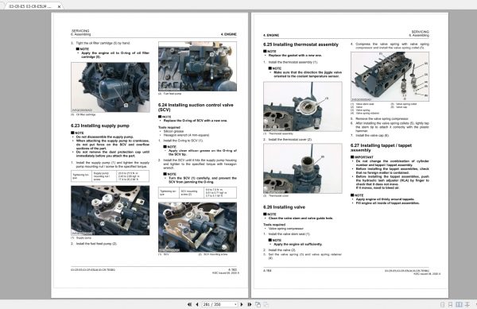The height and width of the screenshot is (309, 477).
Task: Click the thermostat cover photo
Action: click(x=303, y=168)
